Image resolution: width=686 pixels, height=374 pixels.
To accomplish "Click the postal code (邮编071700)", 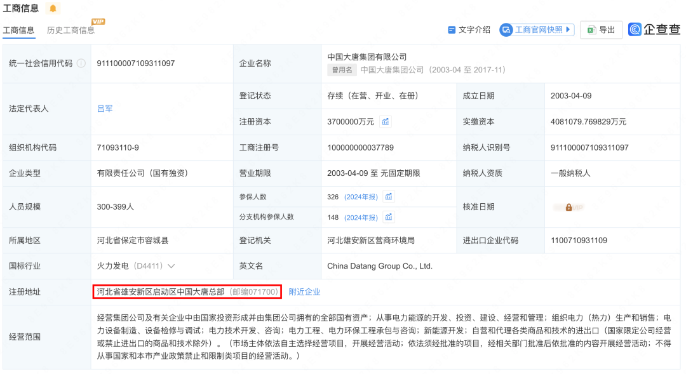I will [x=253, y=291].
